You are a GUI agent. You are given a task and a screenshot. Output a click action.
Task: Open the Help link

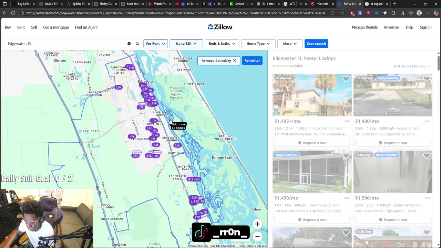click(x=409, y=27)
